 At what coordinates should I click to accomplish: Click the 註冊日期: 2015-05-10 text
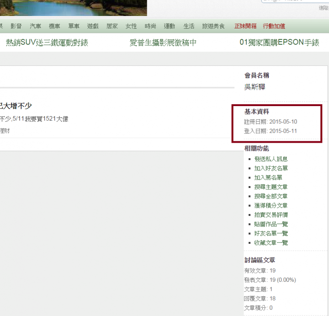[x=271, y=122]
